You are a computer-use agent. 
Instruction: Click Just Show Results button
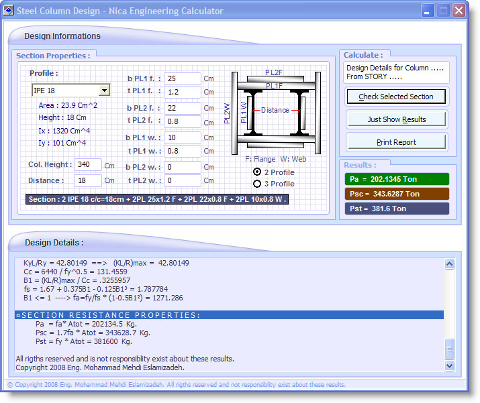click(x=396, y=119)
